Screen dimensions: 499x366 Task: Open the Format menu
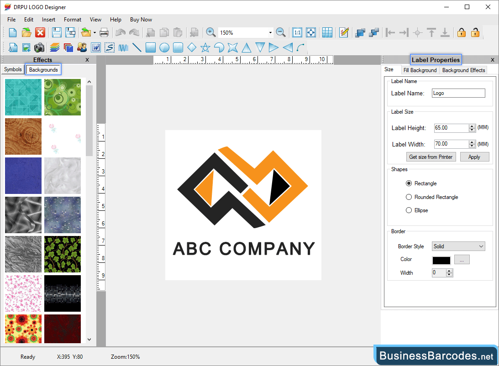pos(73,20)
